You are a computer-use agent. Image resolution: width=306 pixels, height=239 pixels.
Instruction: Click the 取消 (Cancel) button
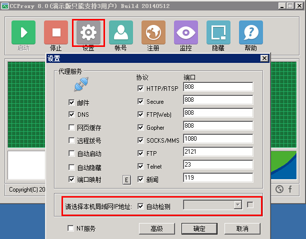pos(242,229)
